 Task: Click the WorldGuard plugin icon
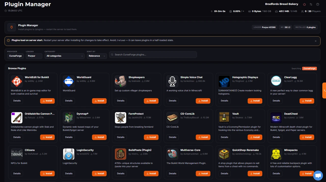(69, 81)
